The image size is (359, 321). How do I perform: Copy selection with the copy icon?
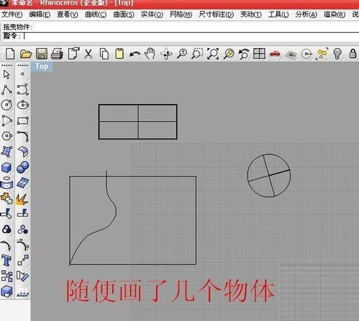104,54
